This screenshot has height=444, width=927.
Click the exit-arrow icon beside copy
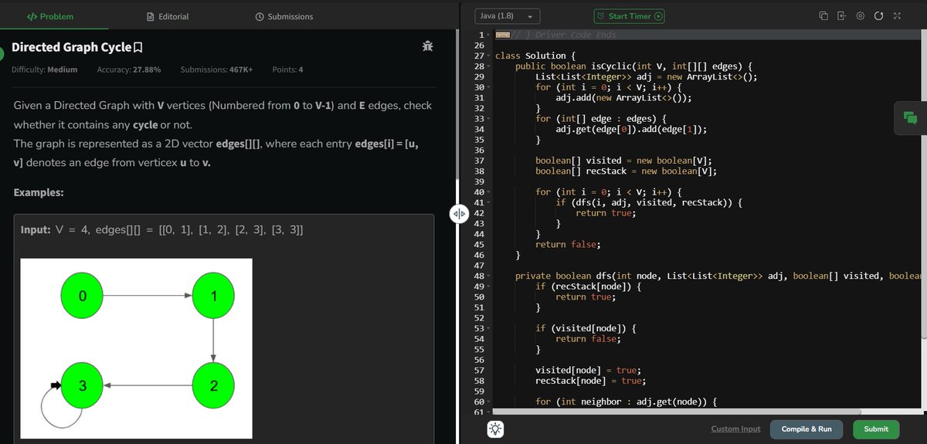[841, 16]
